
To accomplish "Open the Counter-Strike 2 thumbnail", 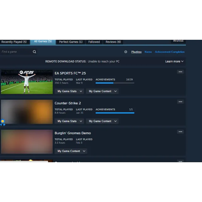I will [x=27, y=112].
